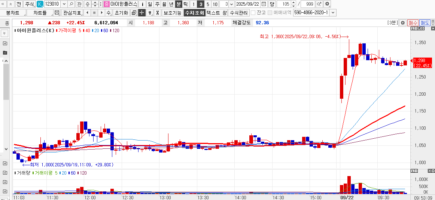
Task: Click the stock search magnifier icon
Action: pyautogui.click(x=71, y=4)
